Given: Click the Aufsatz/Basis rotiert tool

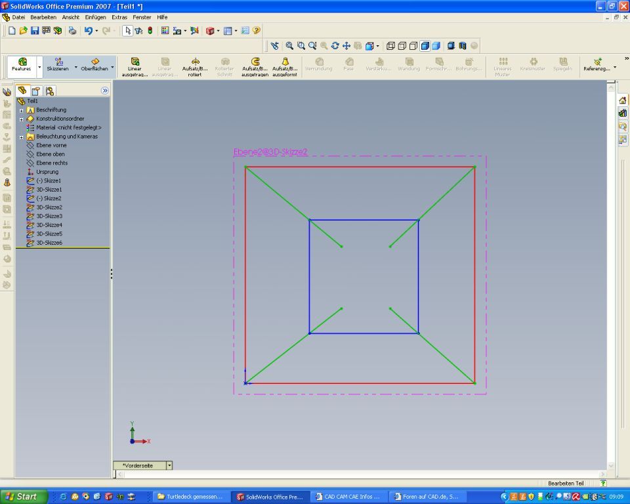Looking at the screenshot, I should (195, 66).
